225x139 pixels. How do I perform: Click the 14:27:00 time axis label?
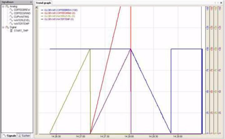(80, 136)
